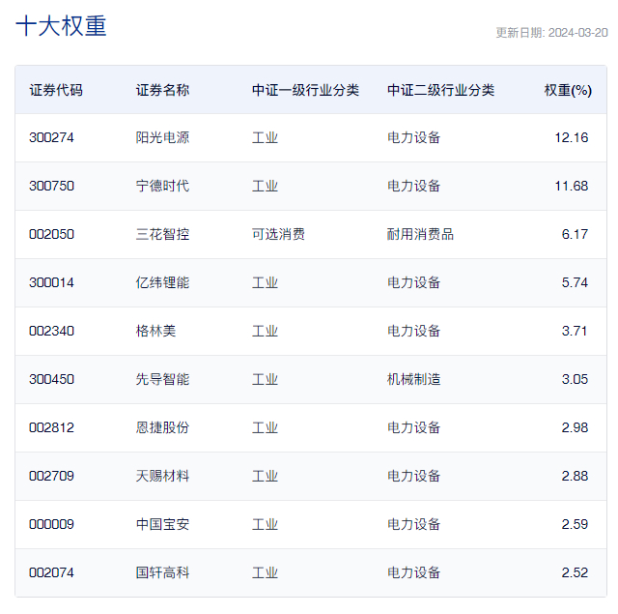Viewport: 618px width, 614px height.
Task: Click the 十大权重 heading
Action: [61, 26]
